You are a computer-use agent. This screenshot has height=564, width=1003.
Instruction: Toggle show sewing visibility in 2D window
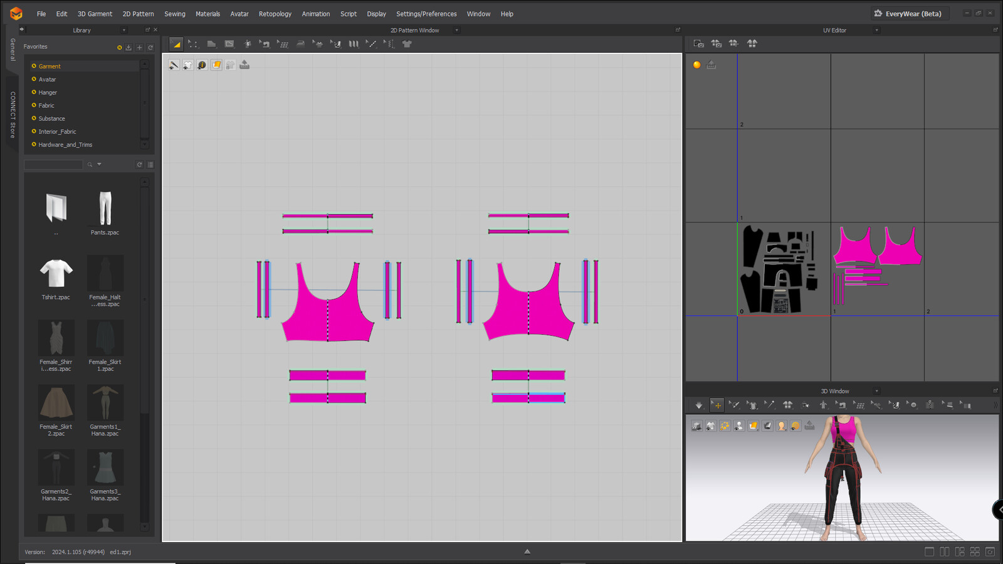point(174,65)
